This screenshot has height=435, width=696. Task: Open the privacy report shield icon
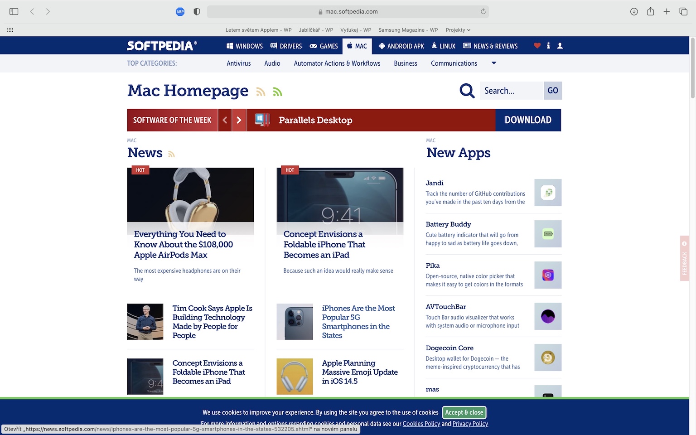[x=197, y=12]
